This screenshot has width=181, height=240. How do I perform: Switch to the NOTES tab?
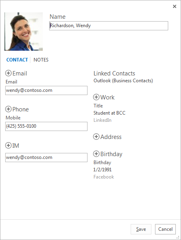pyautogui.click(x=41, y=60)
